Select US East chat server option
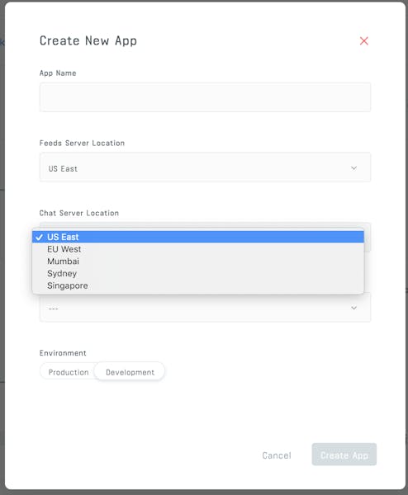Viewport: 408px width, 495px height. tap(198, 237)
